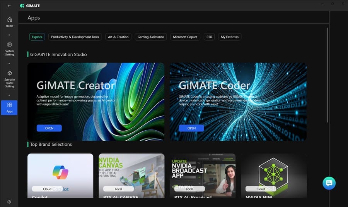348x207 pixels.
Task: Select the RTX filter tab
Action: tap(209, 37)
